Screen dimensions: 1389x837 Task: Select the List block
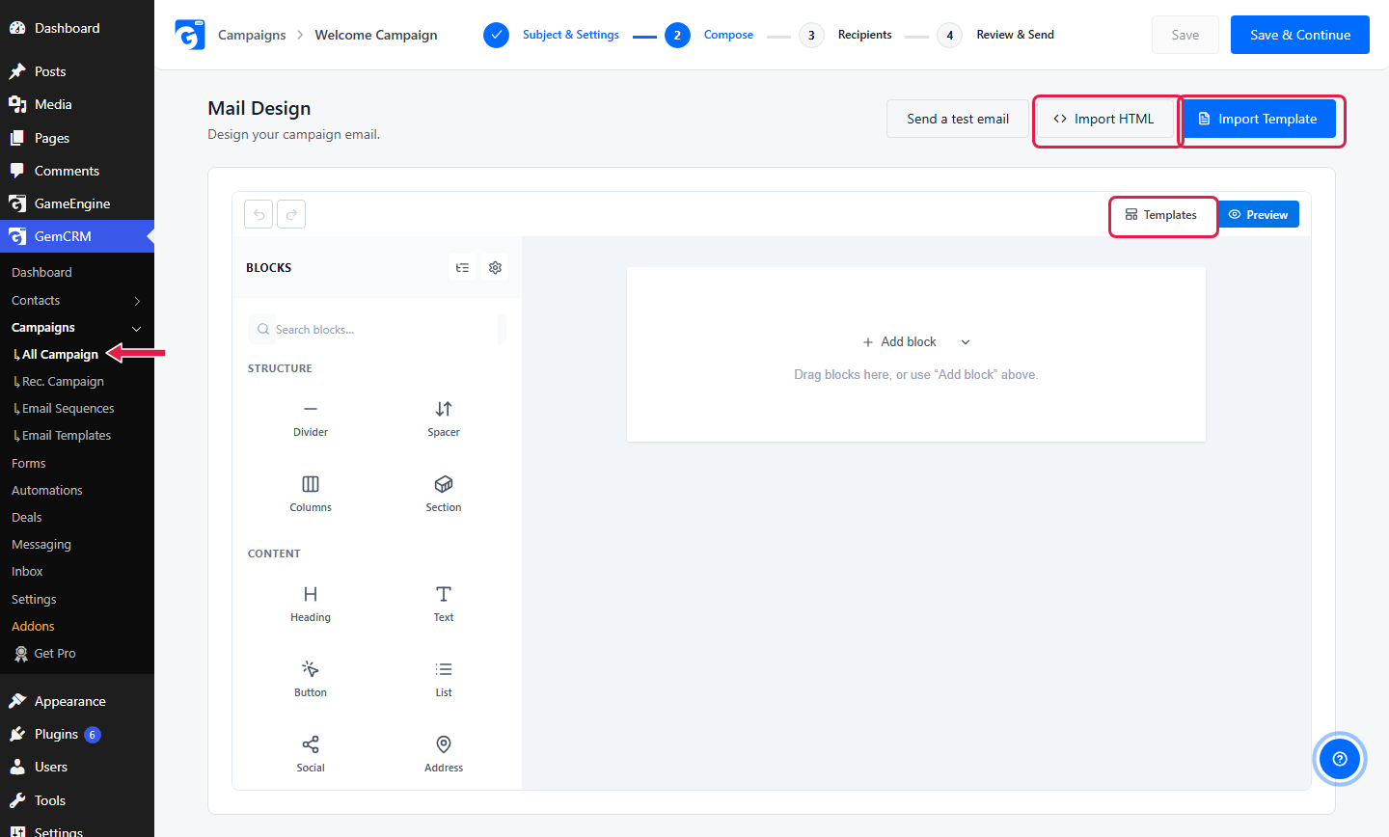444,679
